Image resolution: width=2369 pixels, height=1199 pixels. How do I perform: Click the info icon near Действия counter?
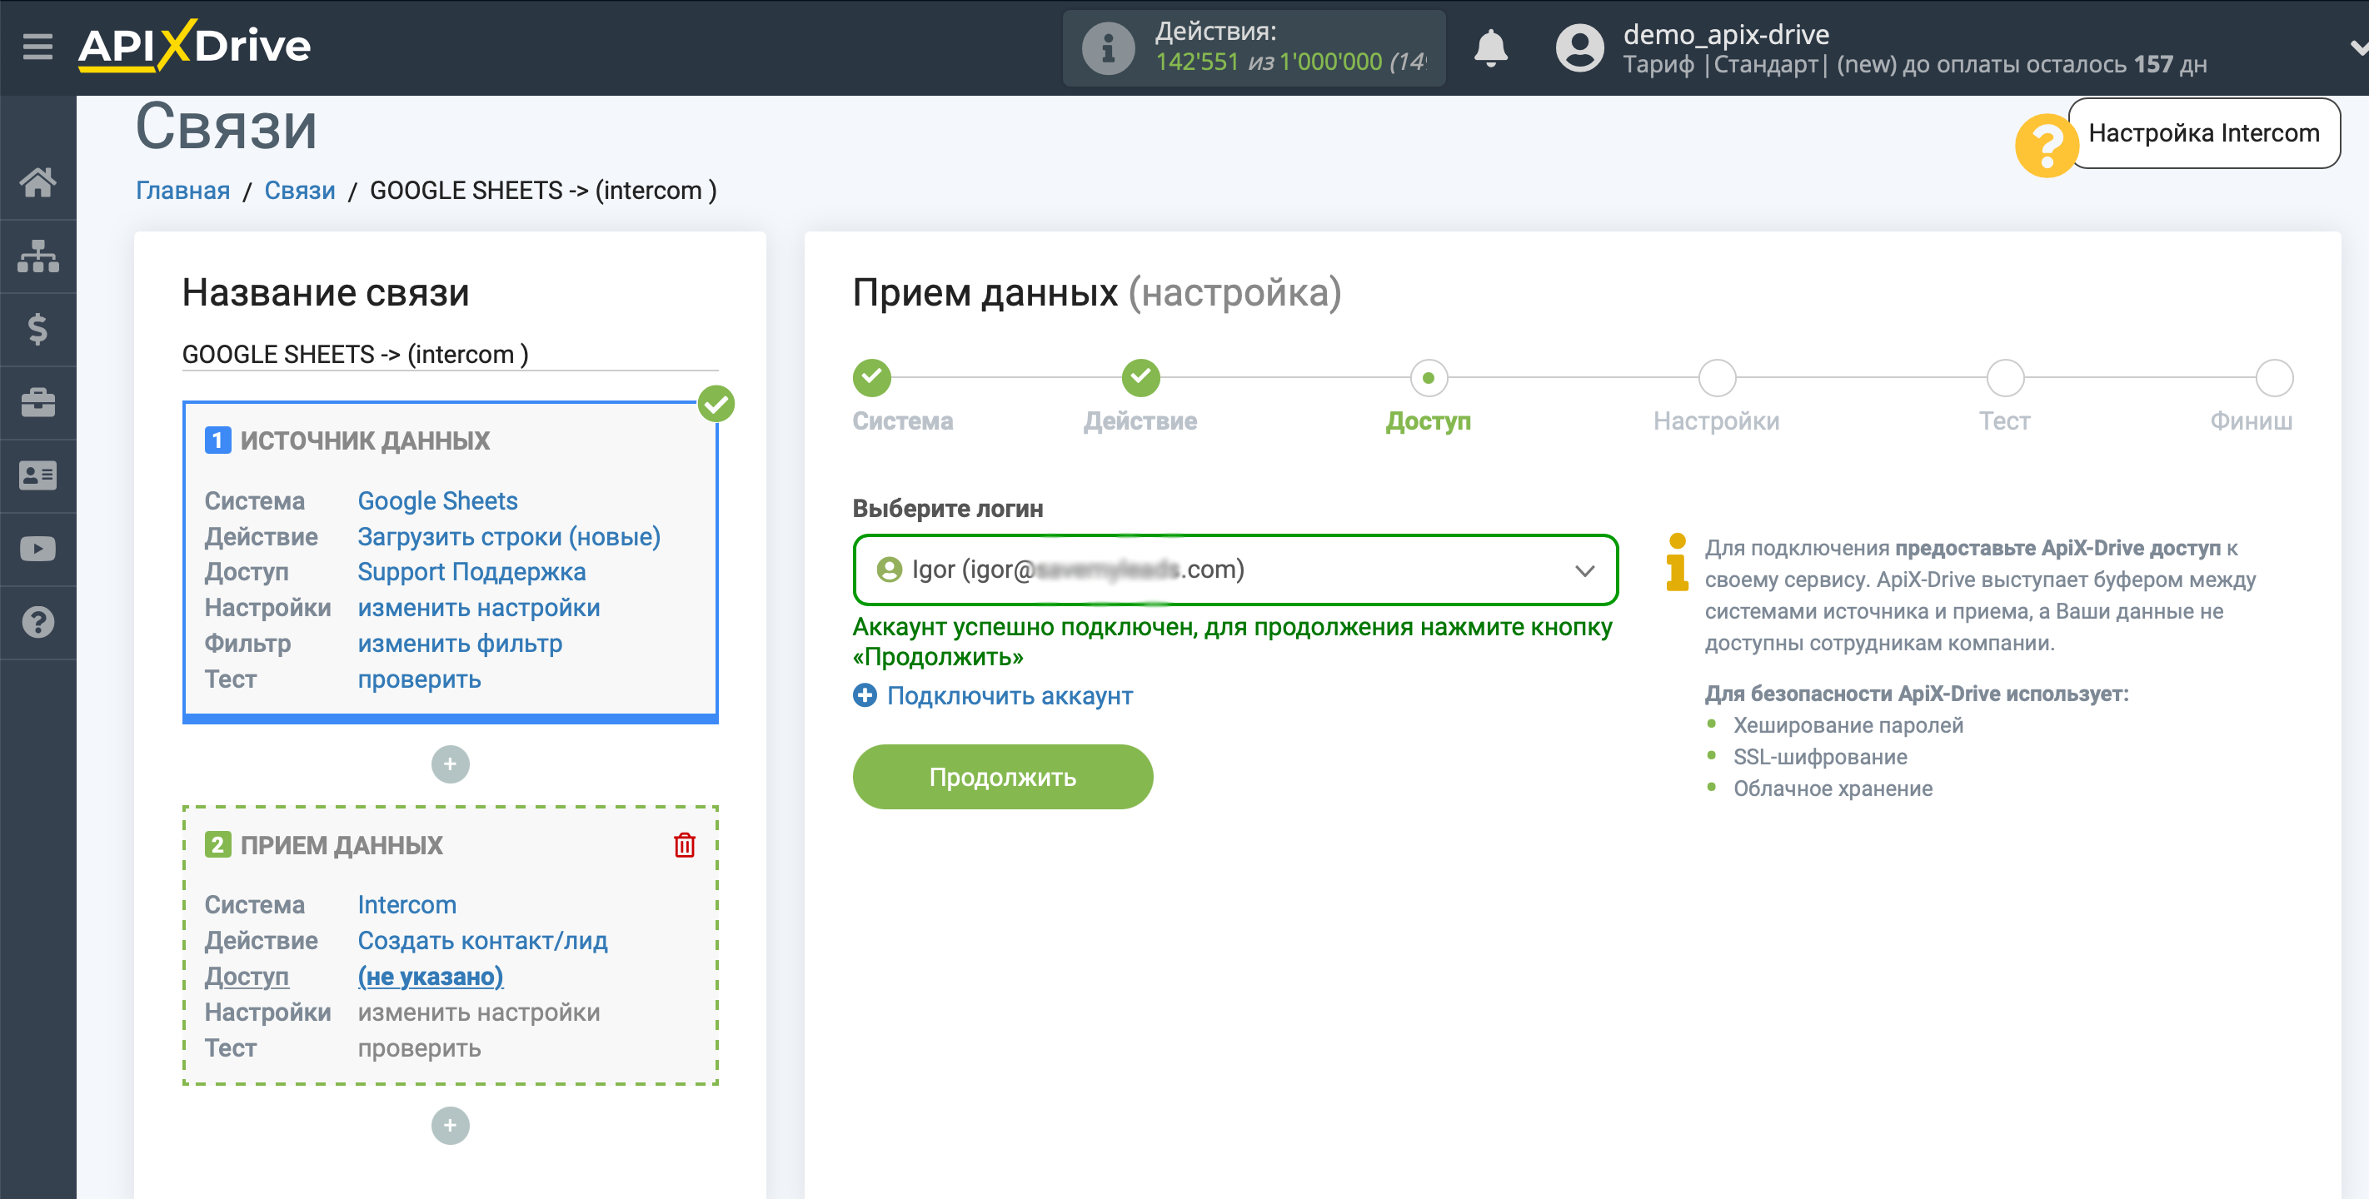tap(1108, 47)
